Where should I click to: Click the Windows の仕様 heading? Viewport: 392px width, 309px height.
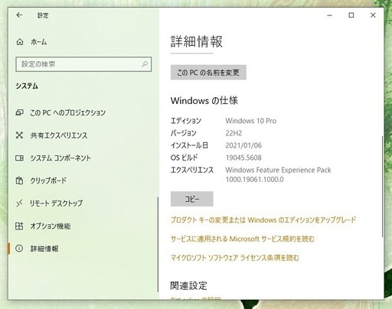[x=204, y=100]
